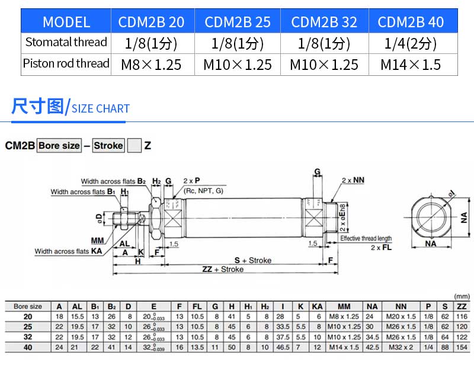Click the Stomatal thread row label
Viewport: 474px width, 368px height.
66,43
